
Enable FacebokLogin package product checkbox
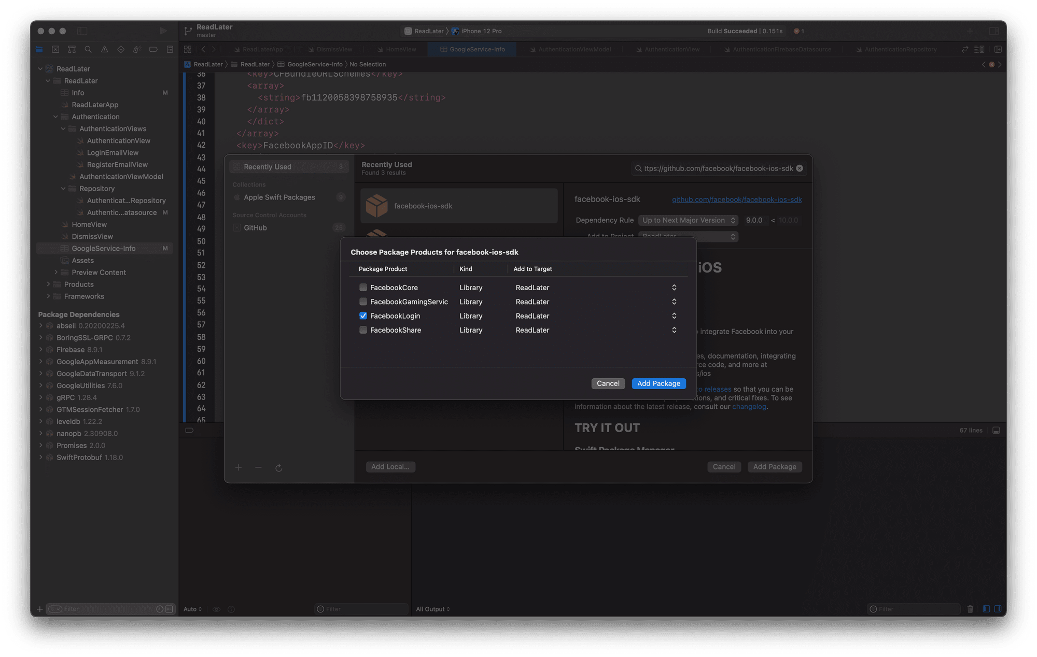[x=362, y=315]
